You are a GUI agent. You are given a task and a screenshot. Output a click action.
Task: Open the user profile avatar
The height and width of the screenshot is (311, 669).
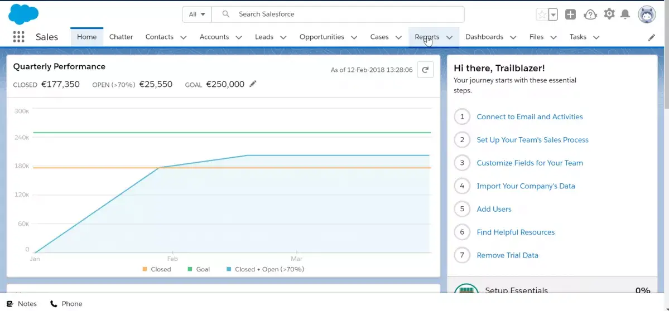pyautogui.click(x=646, y=14)
